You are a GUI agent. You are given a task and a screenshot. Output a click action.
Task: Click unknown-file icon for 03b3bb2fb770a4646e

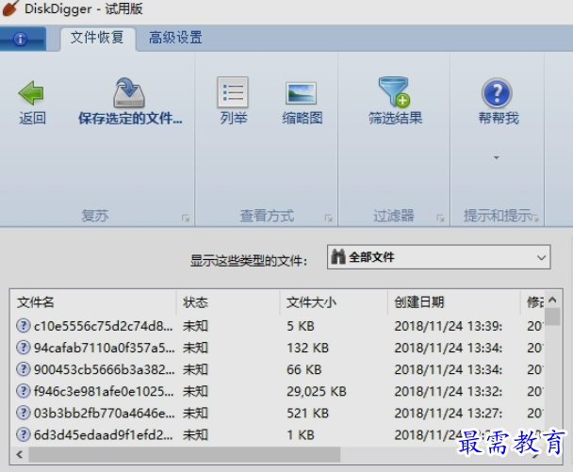click(24, 414)
